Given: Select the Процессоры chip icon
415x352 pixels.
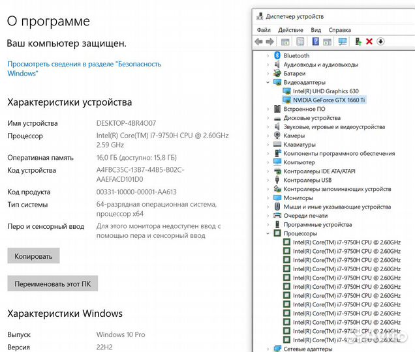Looking at the screenshot, I should [277, 233].
